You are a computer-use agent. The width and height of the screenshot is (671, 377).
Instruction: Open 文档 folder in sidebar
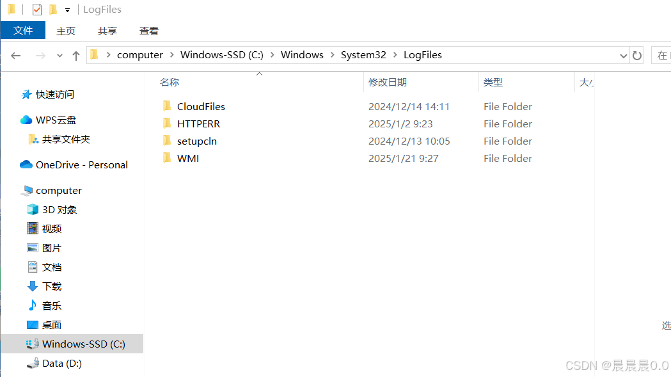click(51, 268)
